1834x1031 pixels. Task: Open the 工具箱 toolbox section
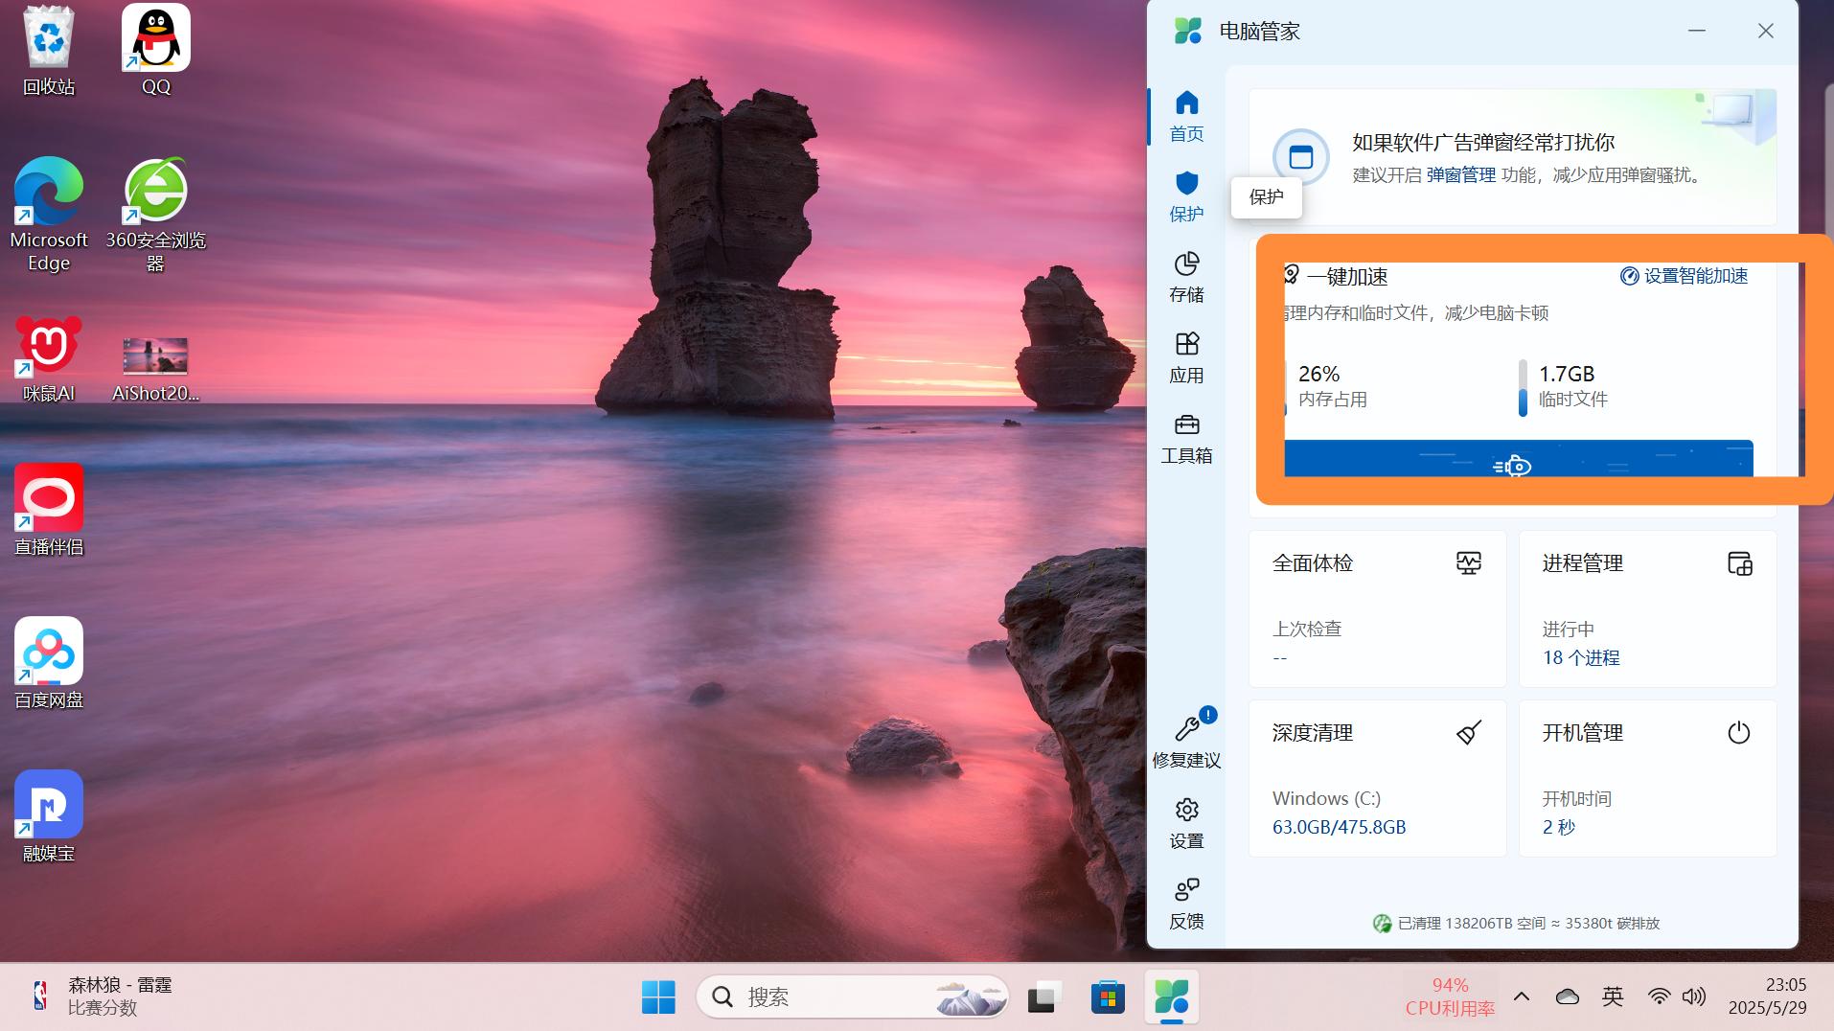[1186, 437]
